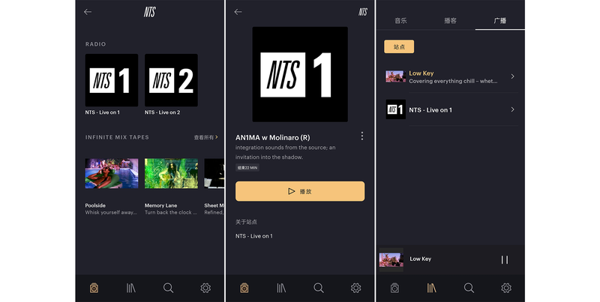Go back using arrow in middle screen

(x=238, y=12)
